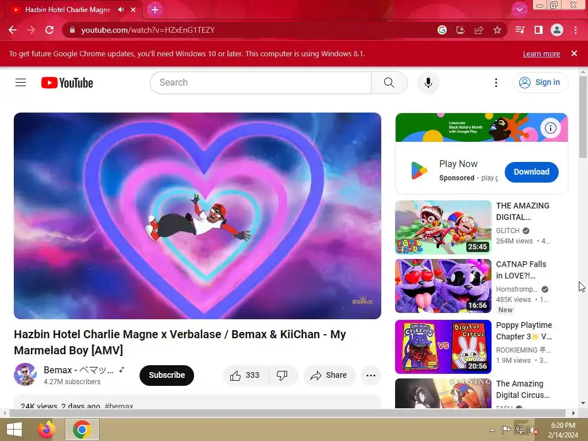Bookmark this page with the star
The height and width of the screenshot is (441, 588).
(497, 30)
